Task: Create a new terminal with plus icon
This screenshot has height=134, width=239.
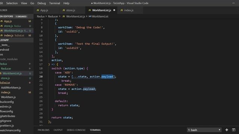Action: coord(227,130)
